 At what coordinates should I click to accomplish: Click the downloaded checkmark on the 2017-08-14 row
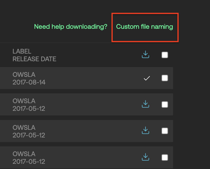click(147, 78)
